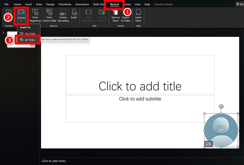Open the Cameo dropdown in ribbon
Image resolution: width=244 pixels, height=165 pixels.
21,15
